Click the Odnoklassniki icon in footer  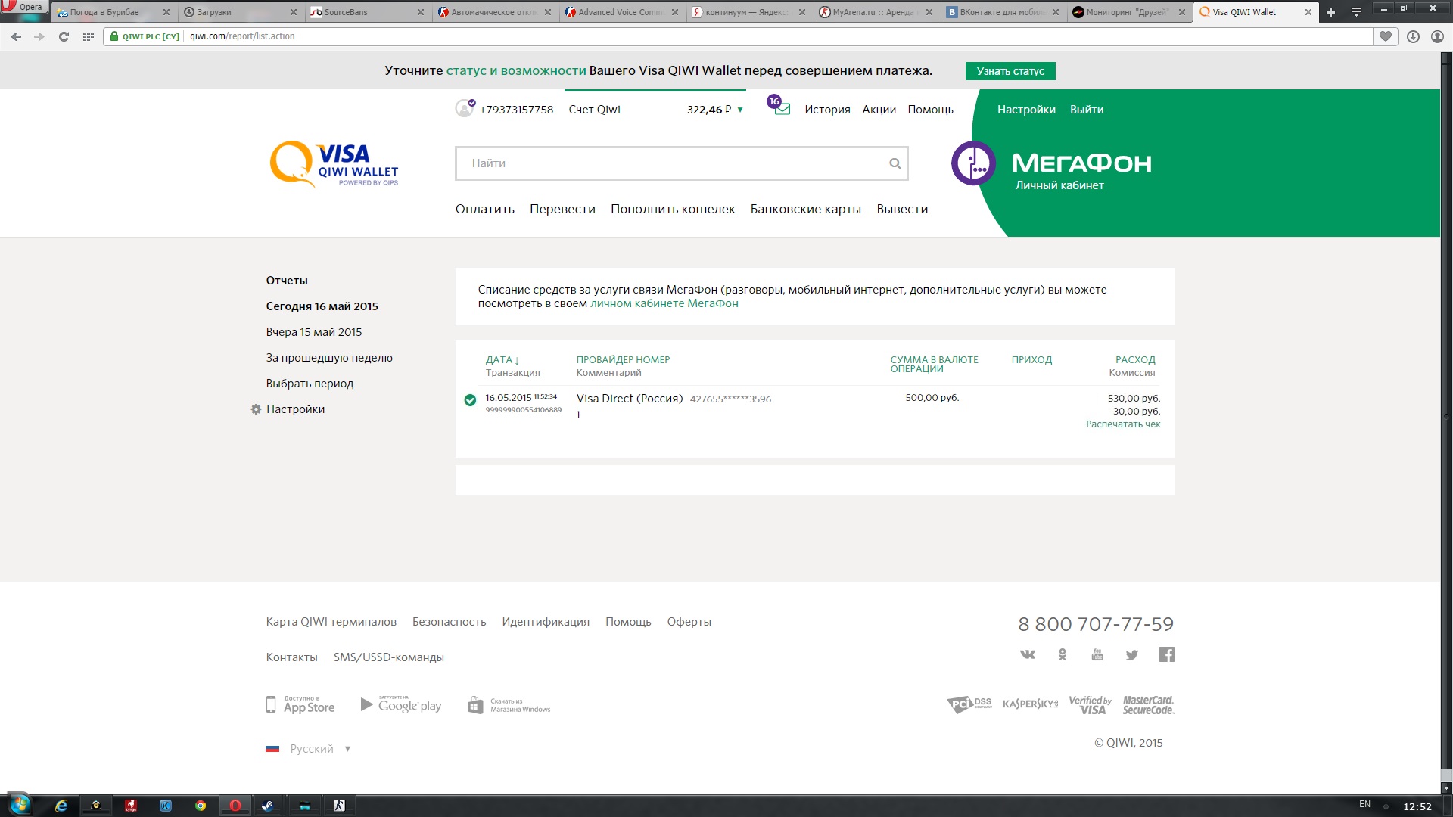[x=1062, y=654]
